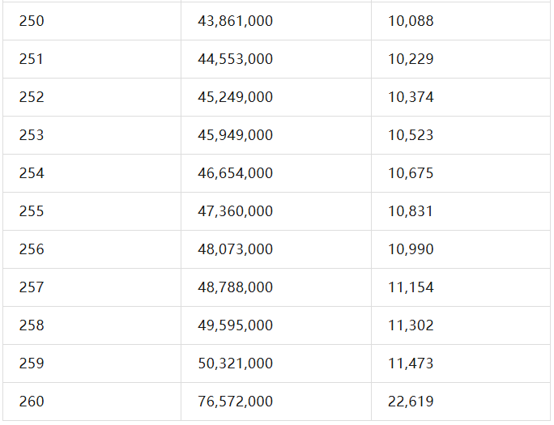Click the 76,572,000 value
Screen dimensions: 554x425
click(235, 402)
